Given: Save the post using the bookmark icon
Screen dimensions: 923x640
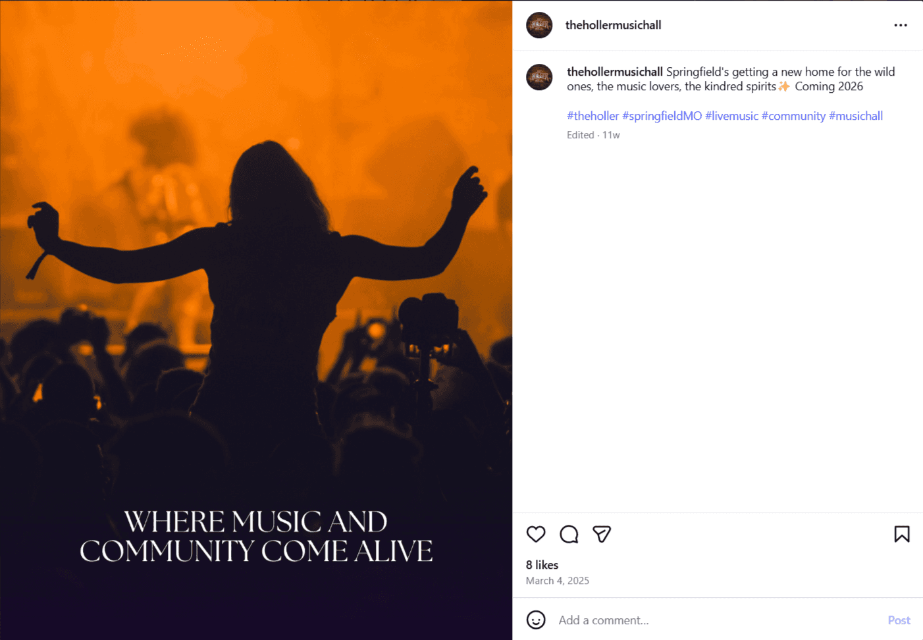Looking at the screenshot, I should coord(901,534).
